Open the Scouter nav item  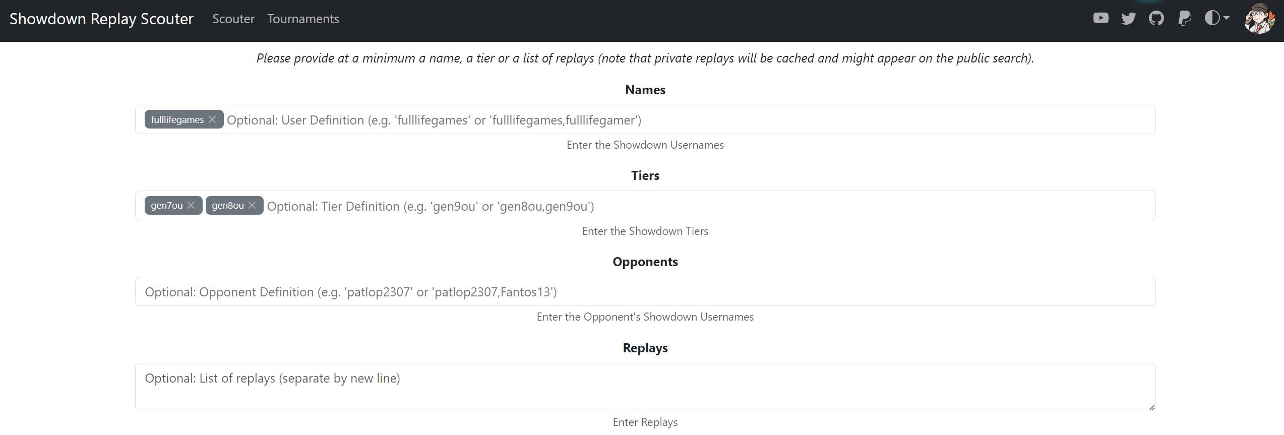pyautogui.click(x=233, y=19)
